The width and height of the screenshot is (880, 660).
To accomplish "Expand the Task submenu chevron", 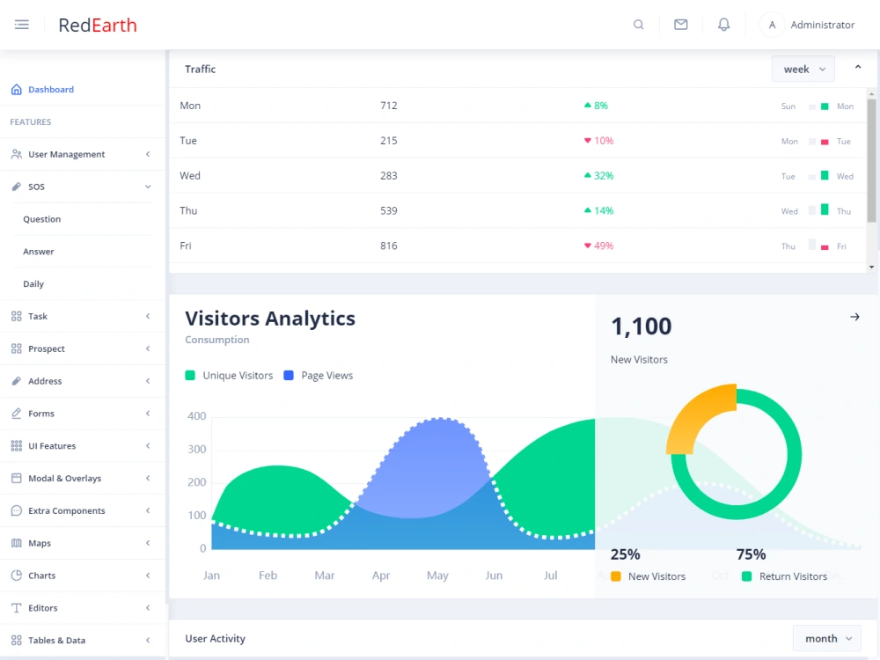I will coord(148,316).
